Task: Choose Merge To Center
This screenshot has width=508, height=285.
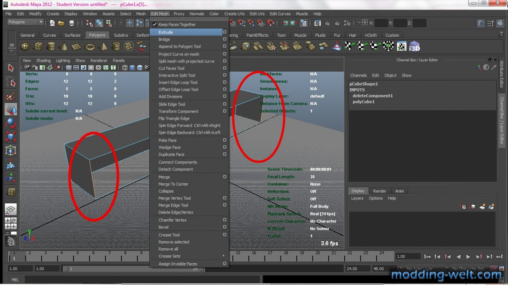Action: [x=173, y=184]
